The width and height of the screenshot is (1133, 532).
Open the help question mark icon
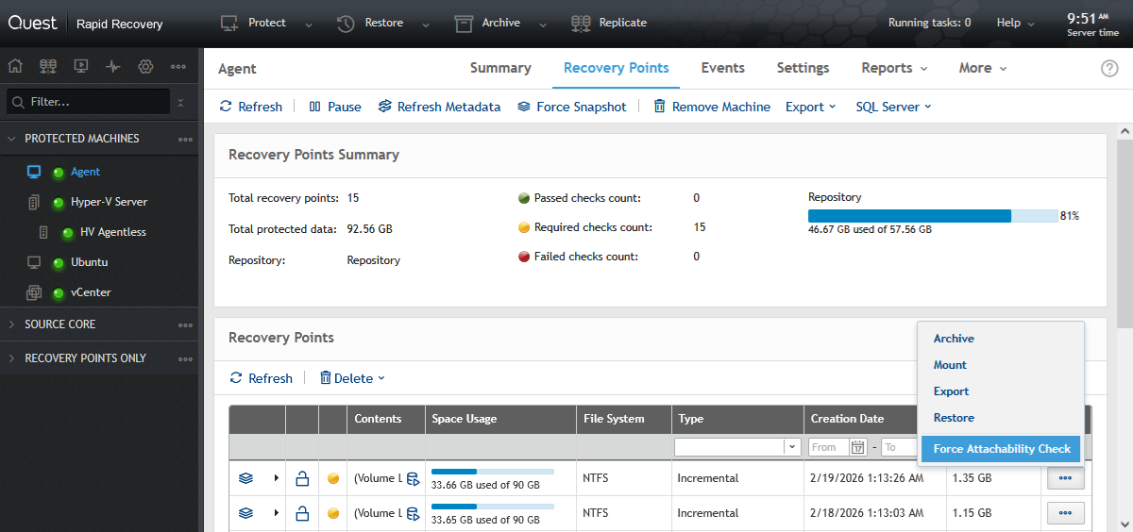point(1109,68)
